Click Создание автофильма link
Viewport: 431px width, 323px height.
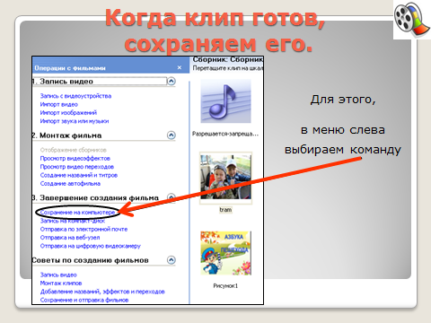coord(70,183)
